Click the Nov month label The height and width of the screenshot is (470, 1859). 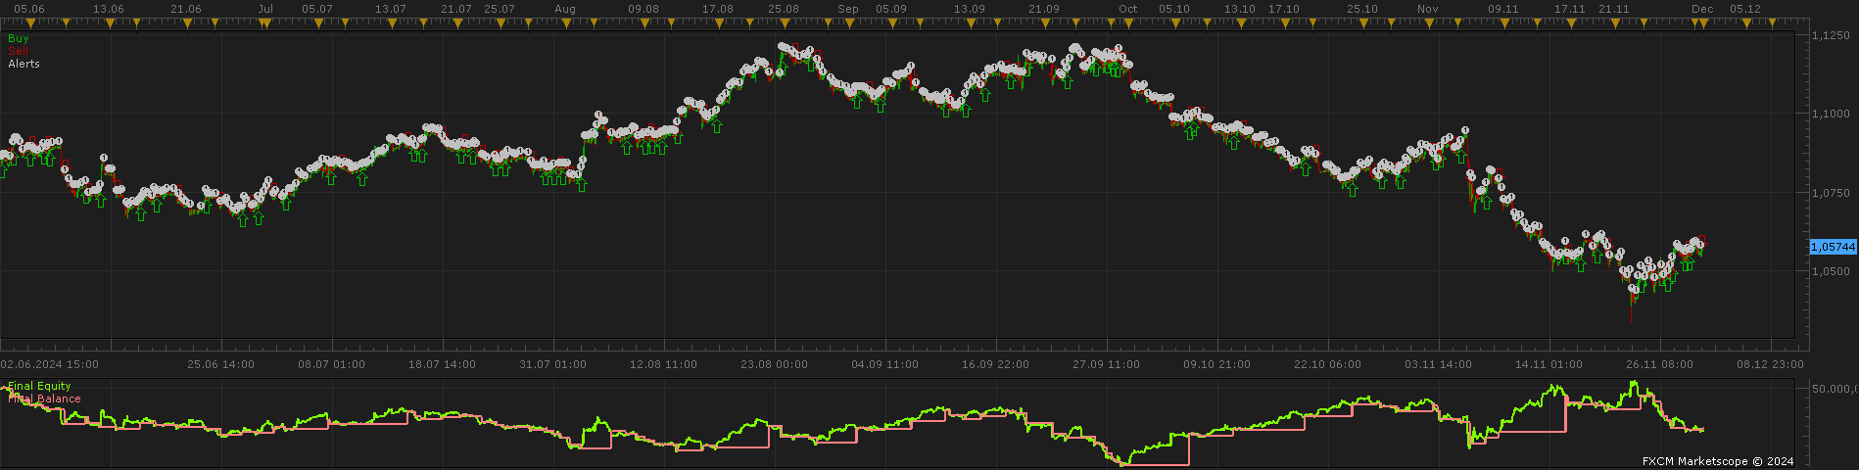[1427, 9]
